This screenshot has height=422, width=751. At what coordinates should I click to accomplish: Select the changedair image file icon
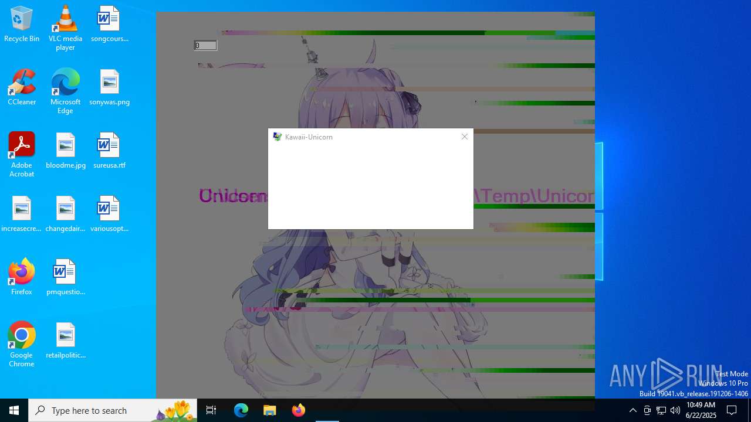tap(65, 214)
